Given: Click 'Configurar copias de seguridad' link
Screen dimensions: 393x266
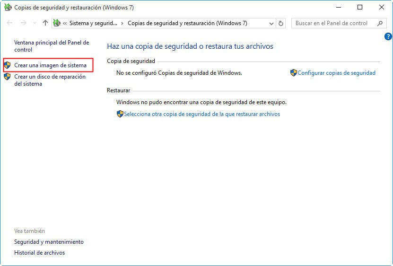Looking at the screenshot, I should [336, 73].
